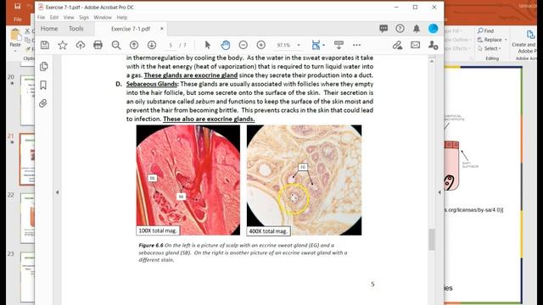This screenshot has height=305, width=543.
Task: Open notifications with the bell icon
Action: (x=417, y=29)
